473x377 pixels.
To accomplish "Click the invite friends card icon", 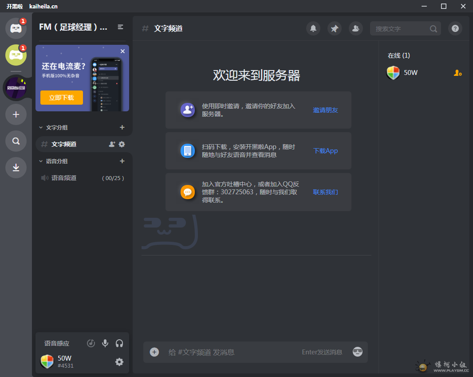I will pyautogui.click(x=188, y=110).
